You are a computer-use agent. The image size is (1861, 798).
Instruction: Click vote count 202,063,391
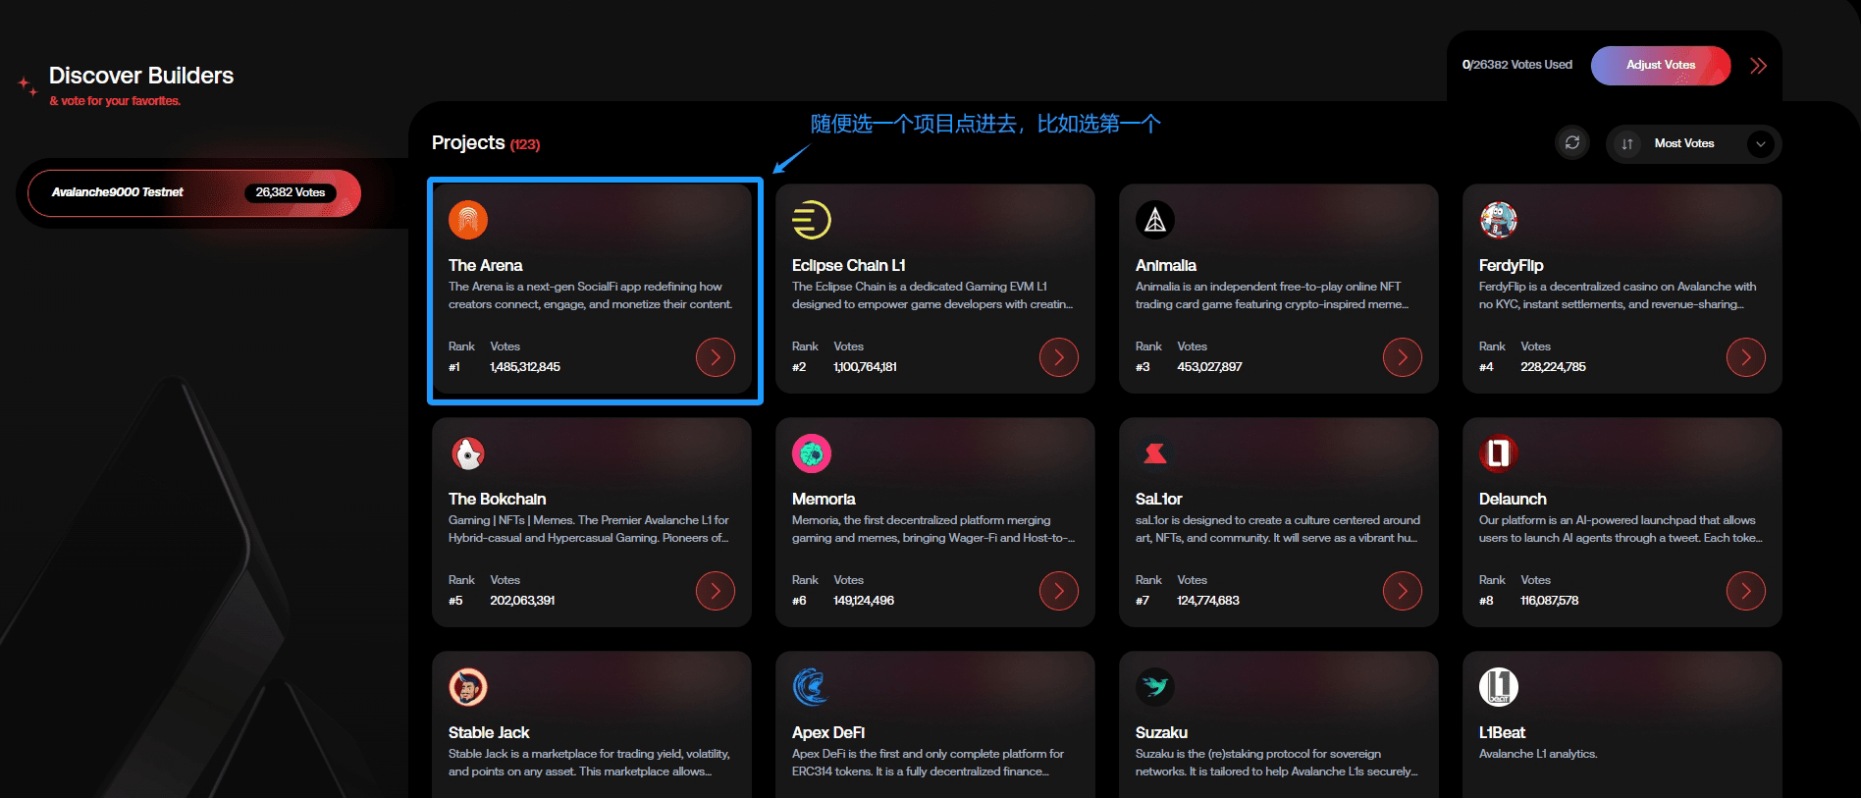(x=522, y=601)
